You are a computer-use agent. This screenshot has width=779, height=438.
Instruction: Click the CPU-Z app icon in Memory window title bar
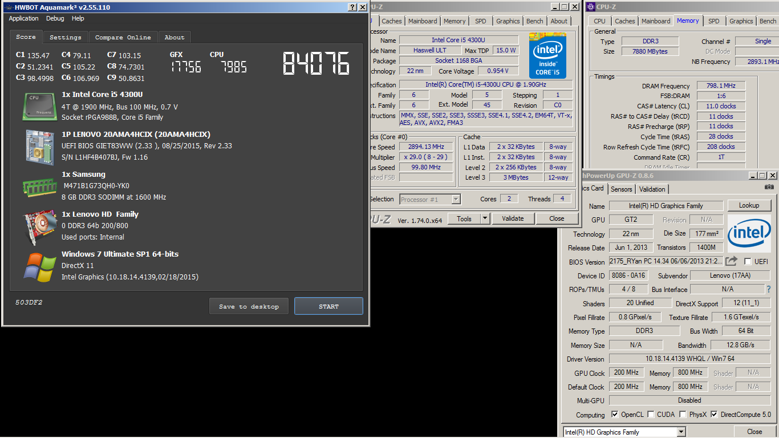591,7
